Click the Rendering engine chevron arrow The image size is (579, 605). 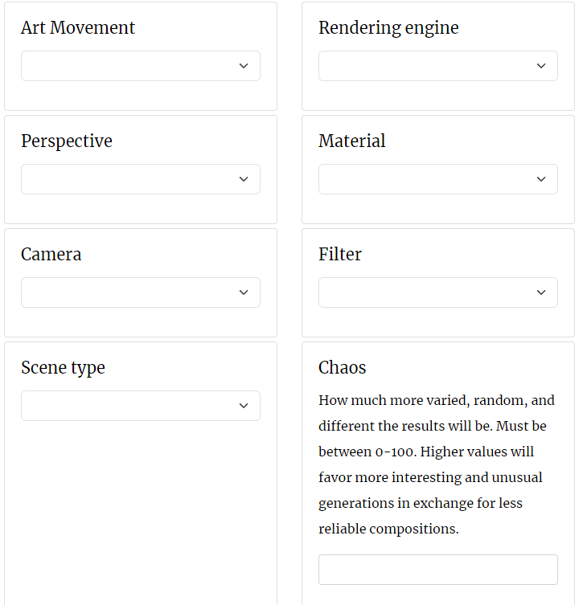pos(541,66)
